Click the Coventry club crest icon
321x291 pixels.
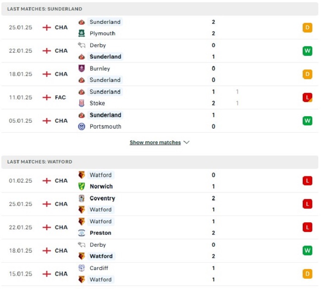[82, 198]
